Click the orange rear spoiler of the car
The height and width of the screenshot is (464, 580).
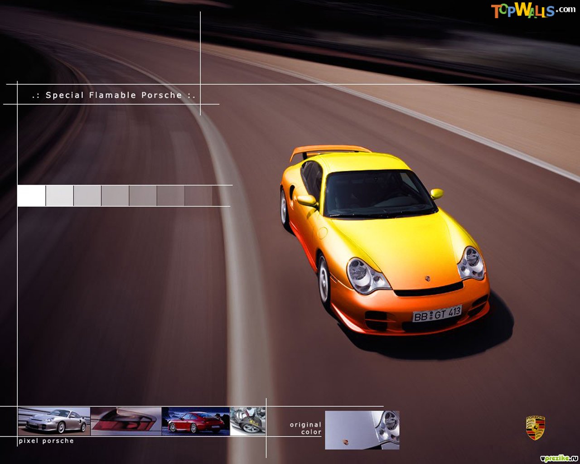tap(330, 150)
